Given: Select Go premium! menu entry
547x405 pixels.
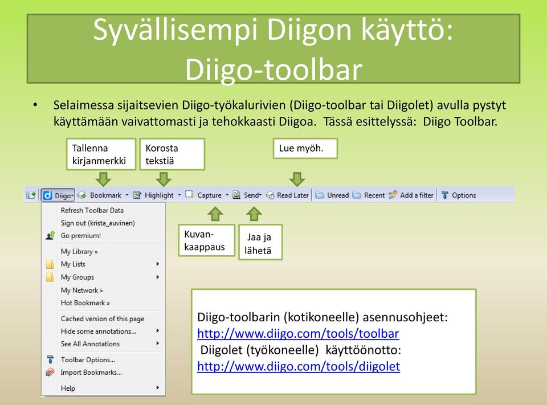Looking at the screenshot, I should click(80, 235).
